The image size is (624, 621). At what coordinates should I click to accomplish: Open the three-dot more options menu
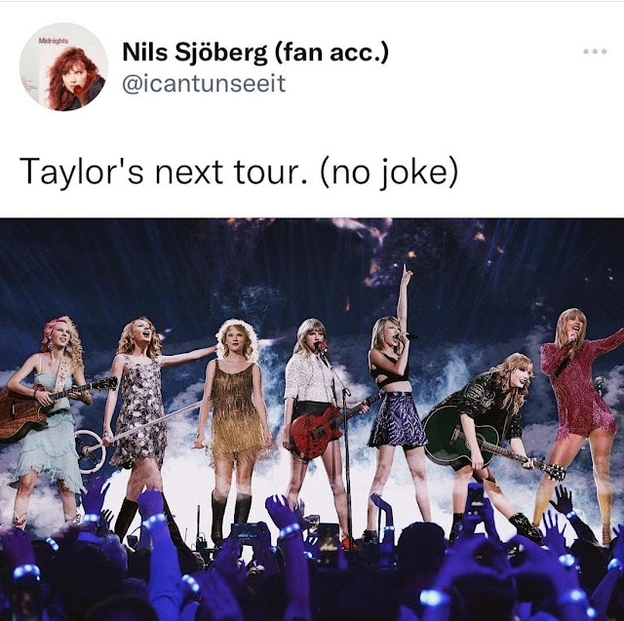click(595, 52)
